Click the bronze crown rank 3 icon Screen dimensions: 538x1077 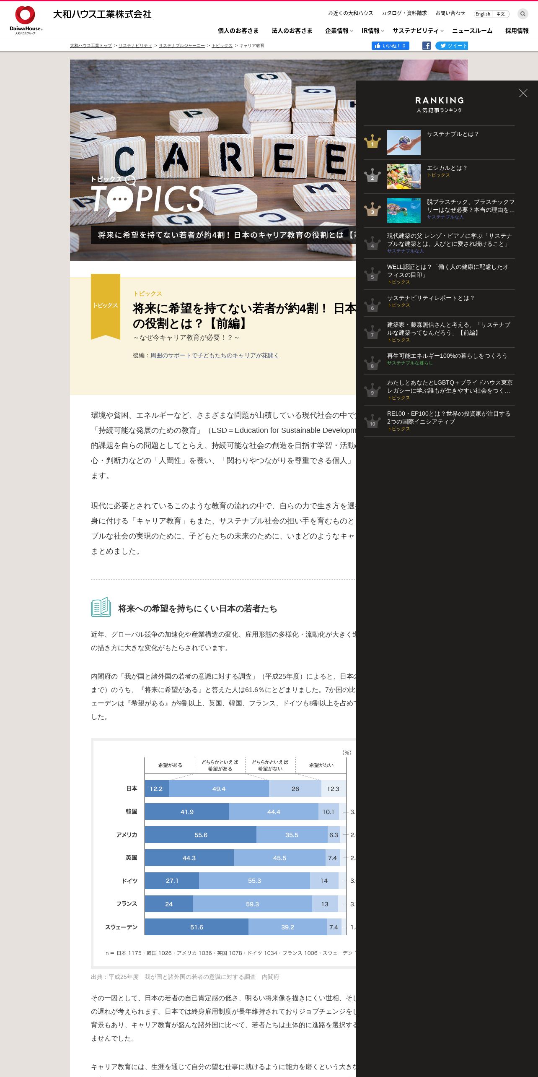tap(372, 210)
